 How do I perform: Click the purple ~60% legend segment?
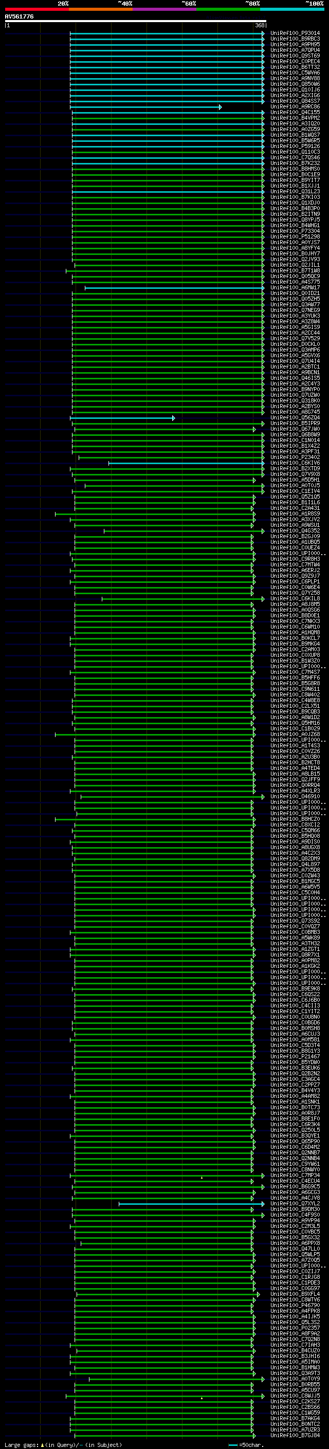[164, 9]
